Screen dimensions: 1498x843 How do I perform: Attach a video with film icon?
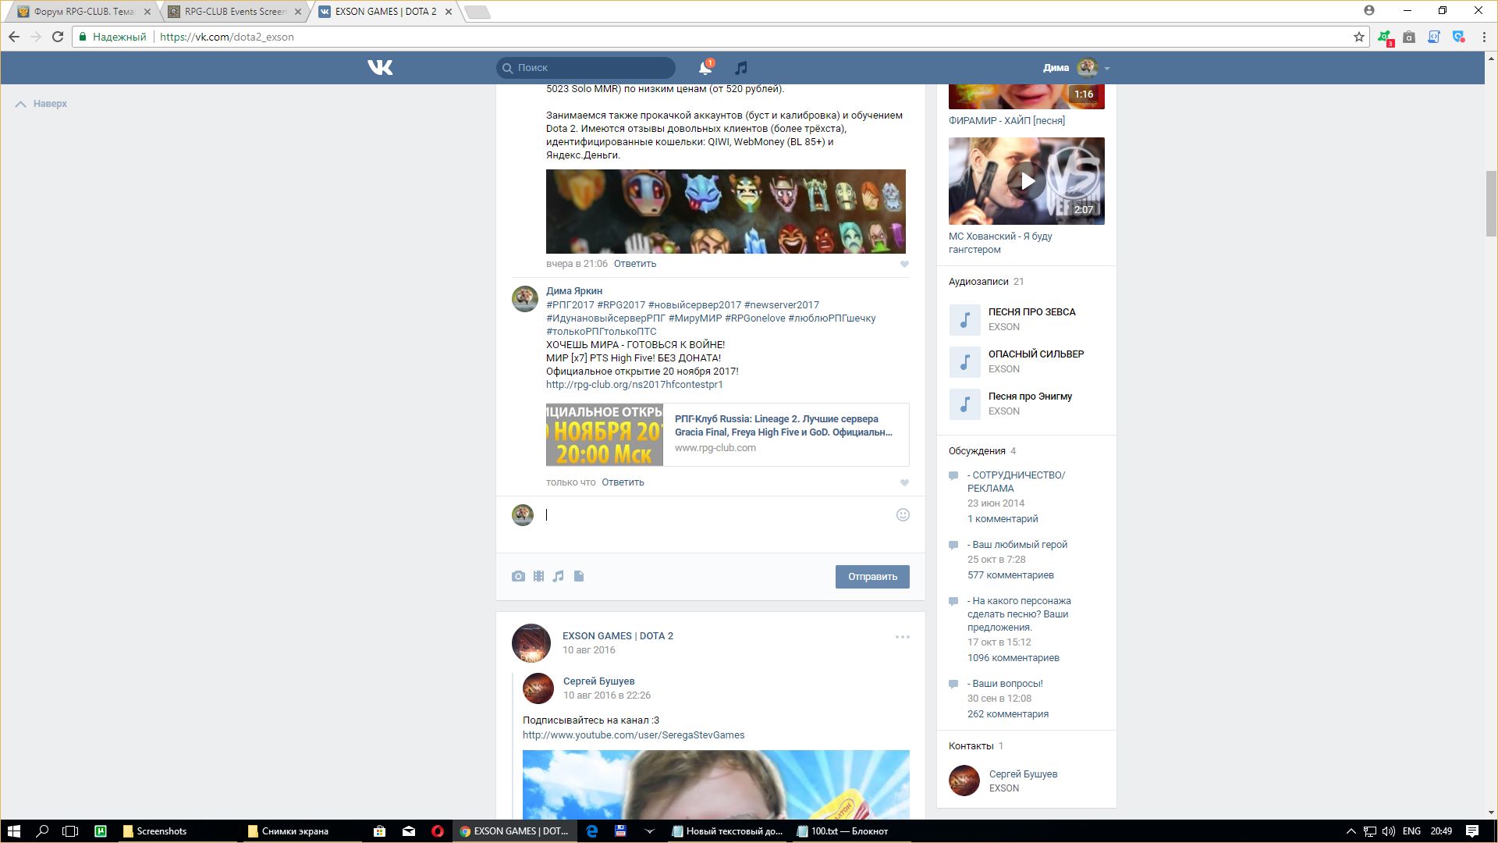(538, 576)
